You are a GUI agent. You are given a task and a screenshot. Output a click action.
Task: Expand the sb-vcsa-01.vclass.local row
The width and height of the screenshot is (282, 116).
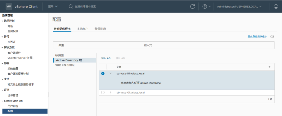pos(110,92)
